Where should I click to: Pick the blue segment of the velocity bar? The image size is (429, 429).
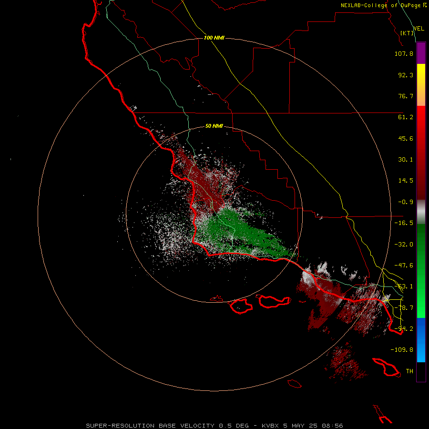tap(421, 340)
